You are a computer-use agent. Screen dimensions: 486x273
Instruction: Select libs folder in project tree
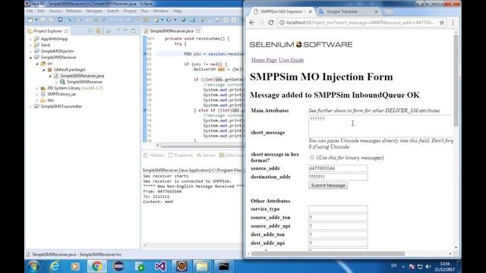(51, 100)
